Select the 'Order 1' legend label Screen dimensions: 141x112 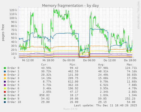[13, 71]
